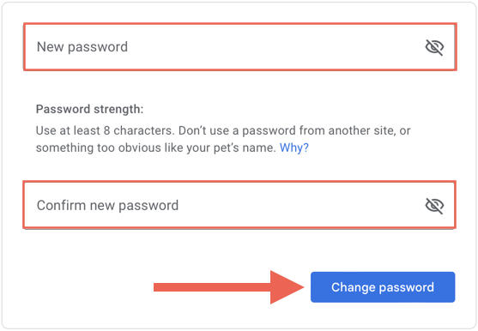478x331 pixels.
Task: Click the crossed-out eye icon beside Confirm new password
Action: (434, 206)
